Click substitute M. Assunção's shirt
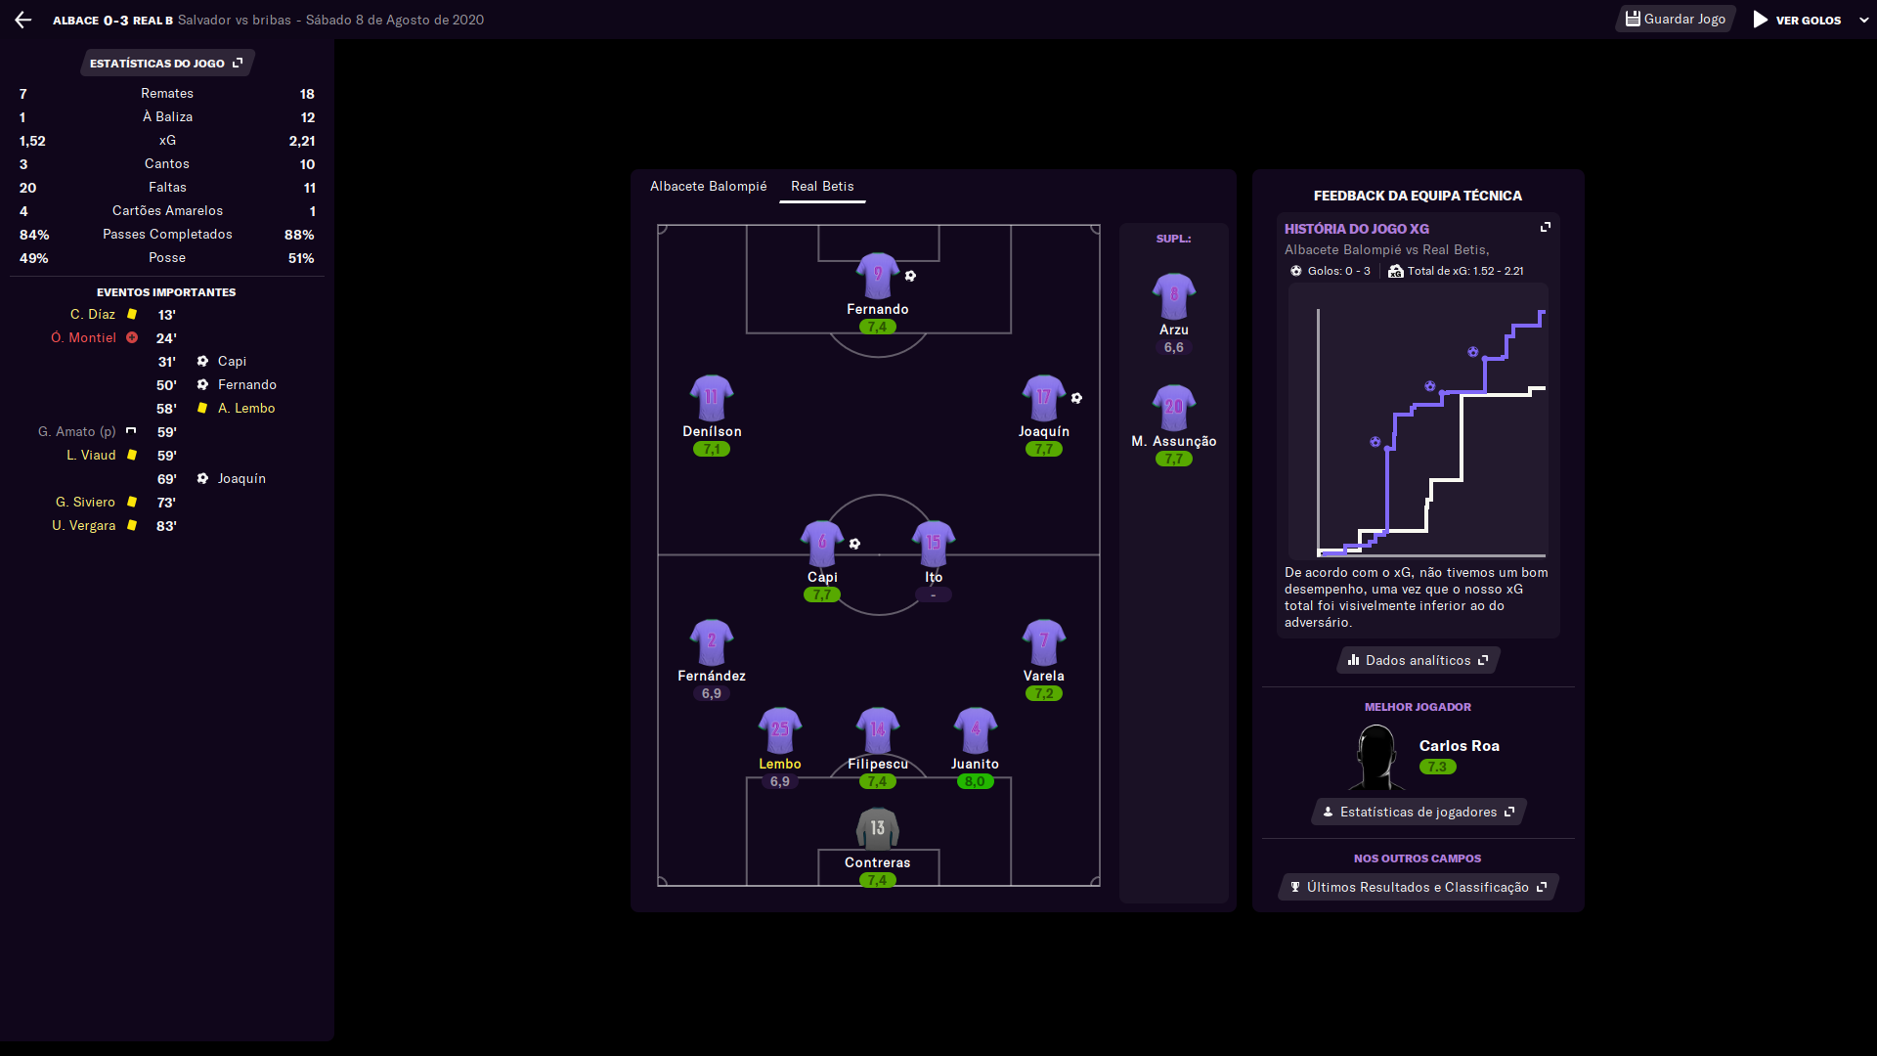Image resolution: width=1877 pixels, height=1056 pixels. pyautogui.click(x=1173, y=407)
